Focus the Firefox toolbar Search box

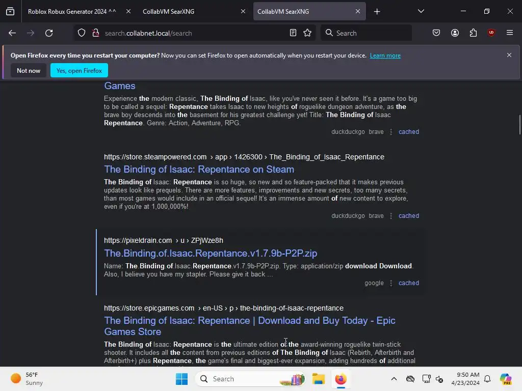[x=366, y=33]
